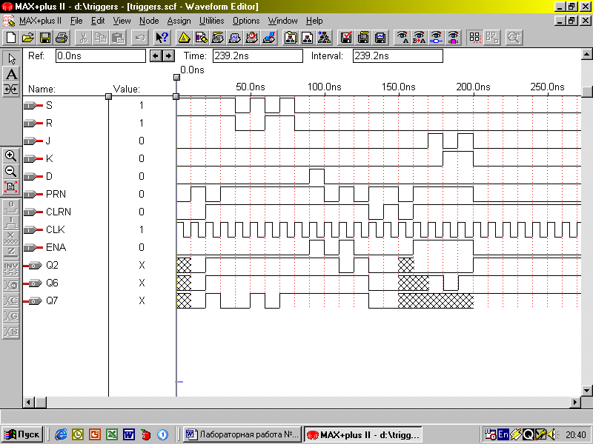Click the Пуск Start button

coord(22,434)
